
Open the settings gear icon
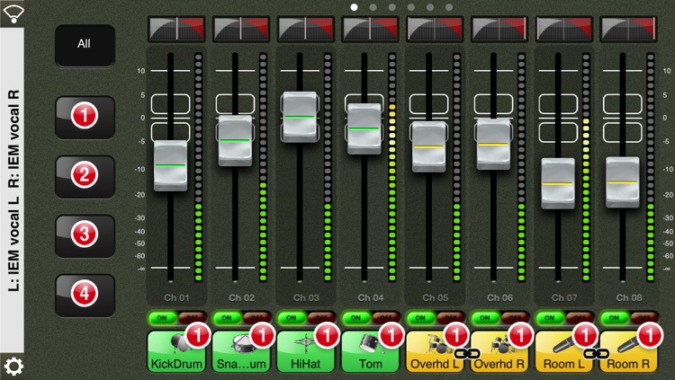click(x=13, y=367)
